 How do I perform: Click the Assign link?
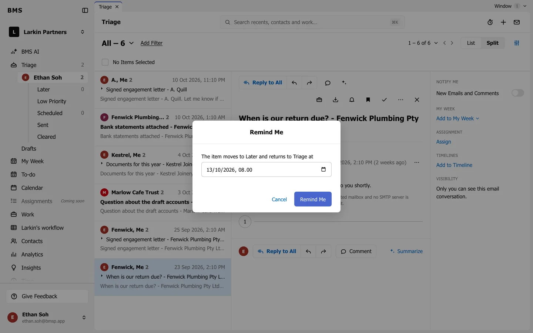pos(443,142)
